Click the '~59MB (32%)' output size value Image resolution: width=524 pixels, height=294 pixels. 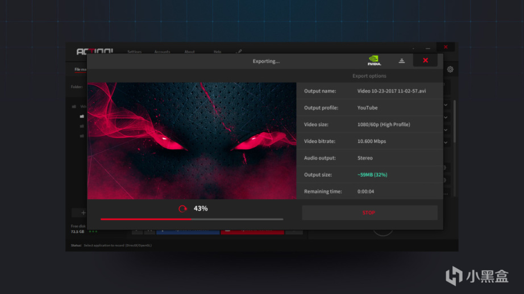[372, 175]
